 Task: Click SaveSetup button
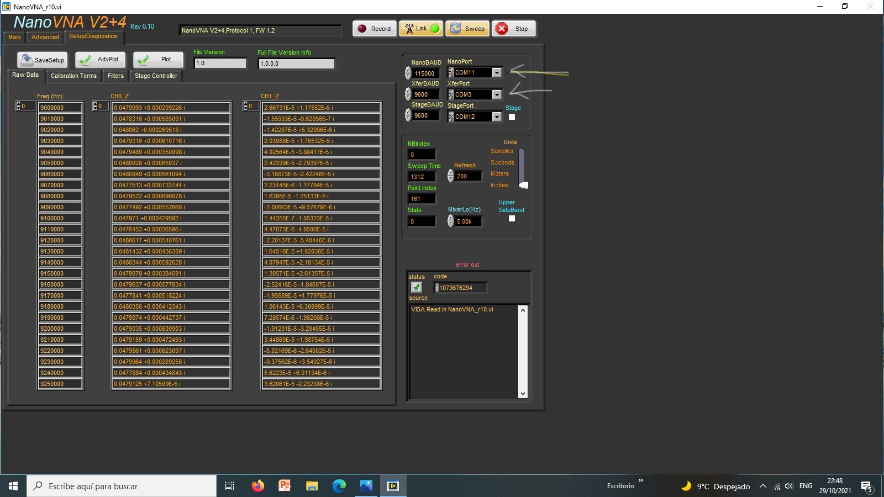[42, 60]
